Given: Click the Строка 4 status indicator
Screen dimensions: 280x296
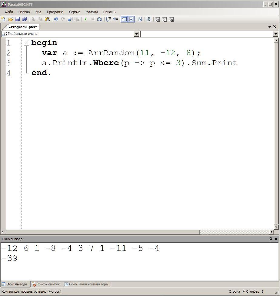Looking at the screenshot, I should point(237,291).
